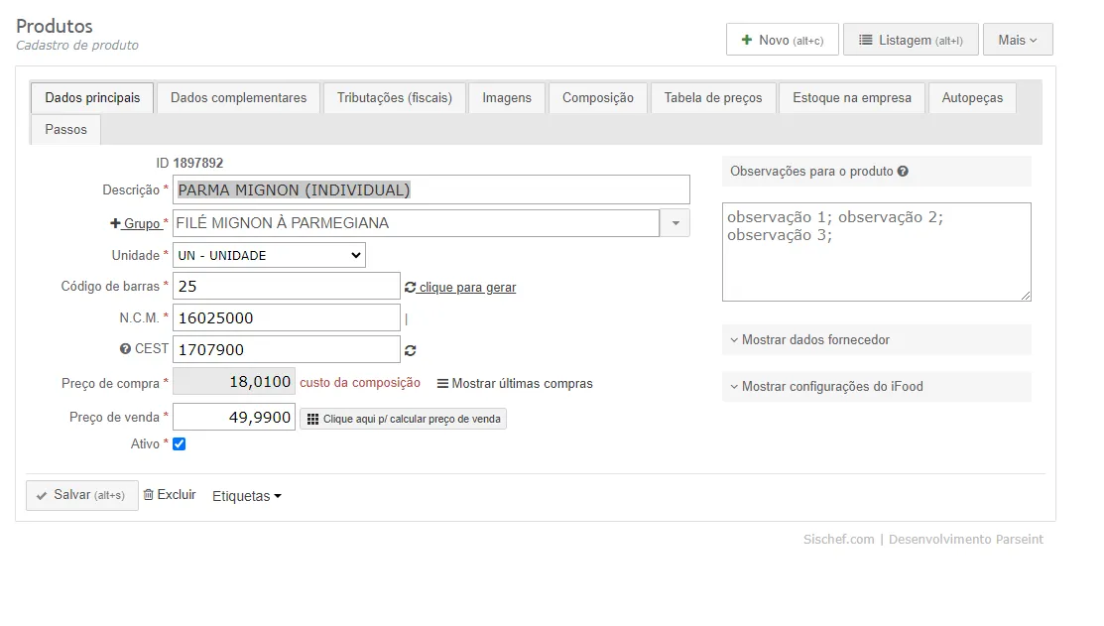The image size is (1104, 626).
Task: Open the Tabela de preços tab
Action: pyautogui.click(x=713, y=98)
